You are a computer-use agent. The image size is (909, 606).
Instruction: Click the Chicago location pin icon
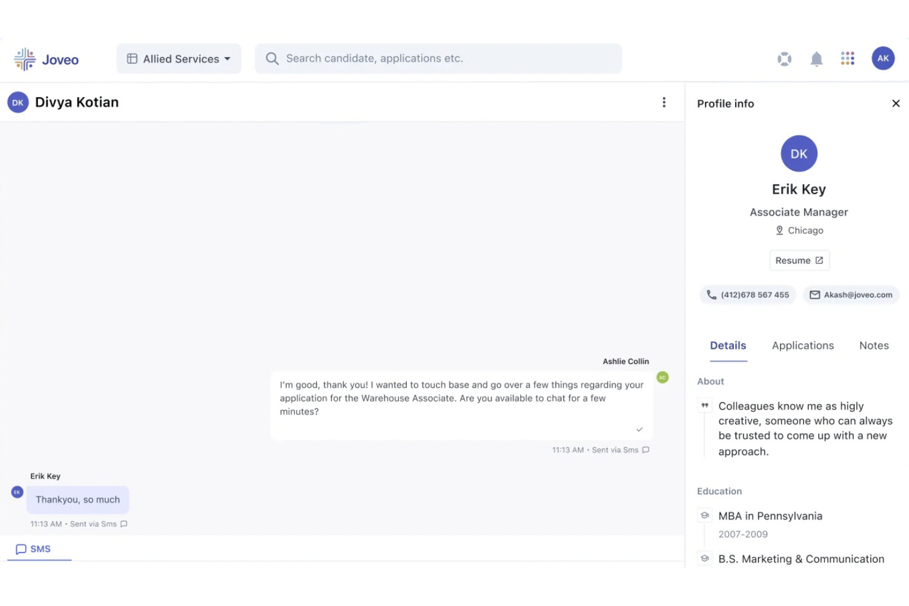click(779, 230)
